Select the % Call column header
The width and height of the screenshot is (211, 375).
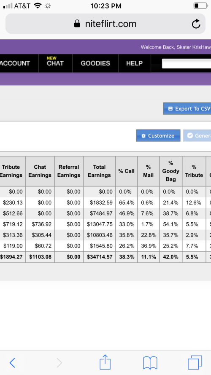(126, 171)
